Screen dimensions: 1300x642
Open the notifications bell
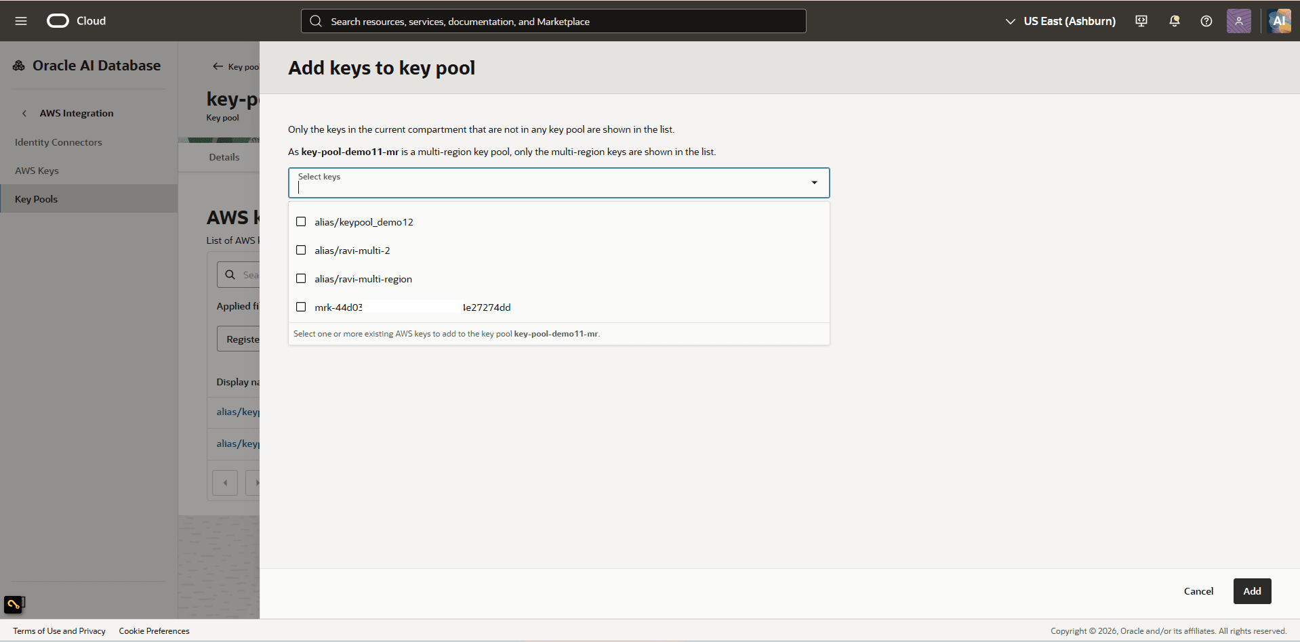[x=1175, y=21]
